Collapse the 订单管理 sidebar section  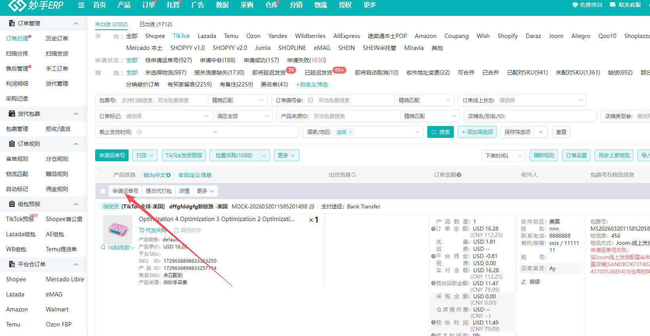[76, 23]
